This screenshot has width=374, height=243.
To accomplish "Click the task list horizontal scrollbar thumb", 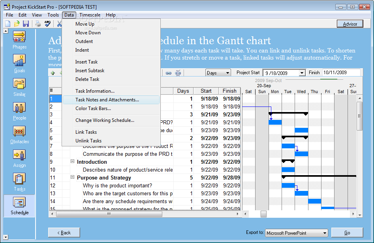I will pyautogui.click(x=109, y=214).
